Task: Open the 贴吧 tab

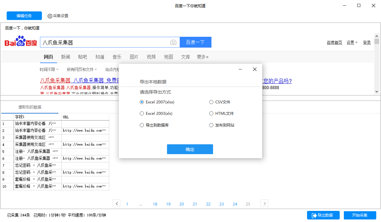Action: click(83, 57)
